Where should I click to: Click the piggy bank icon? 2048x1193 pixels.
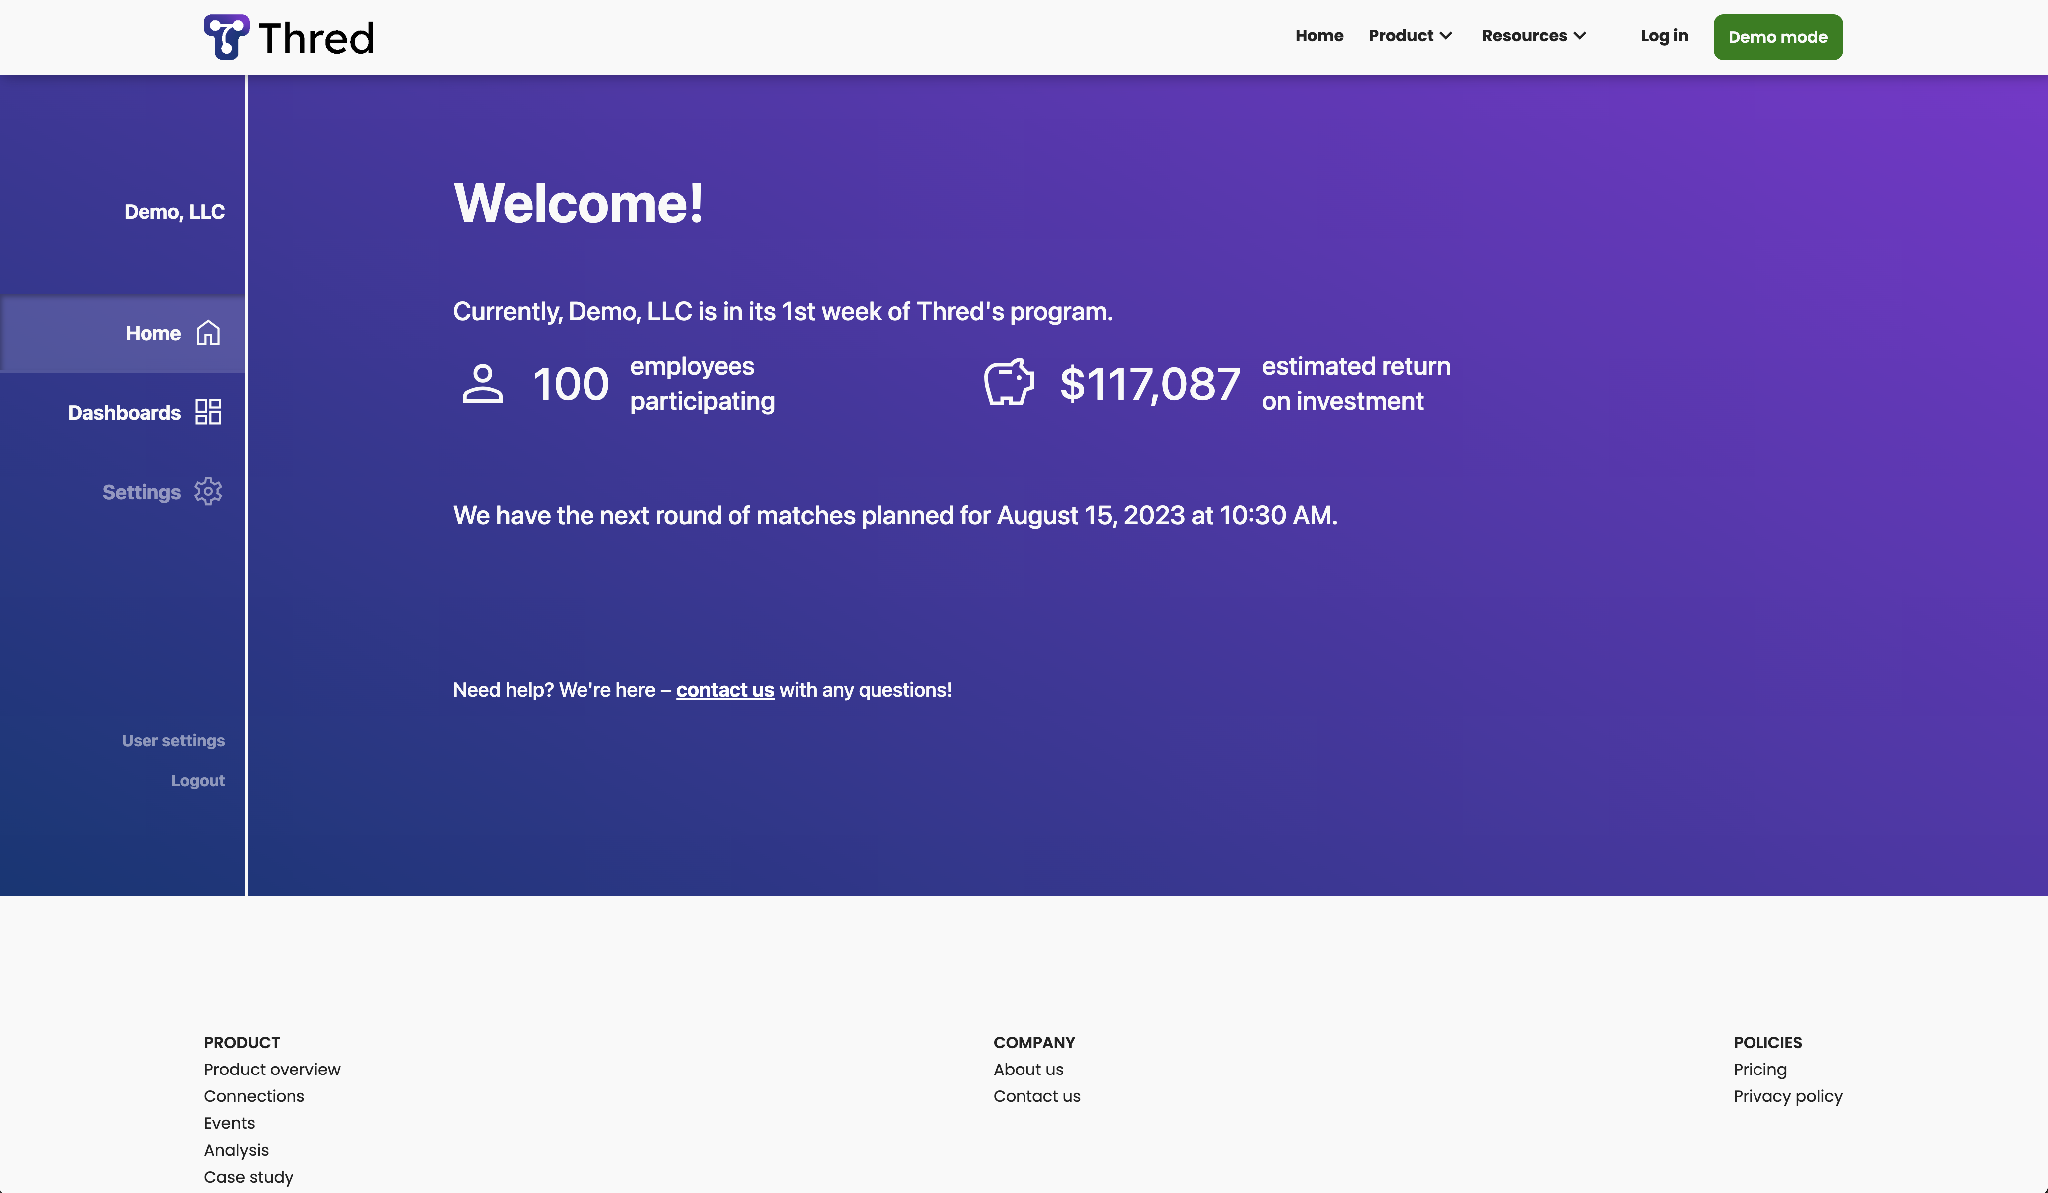coord(1009,382)
